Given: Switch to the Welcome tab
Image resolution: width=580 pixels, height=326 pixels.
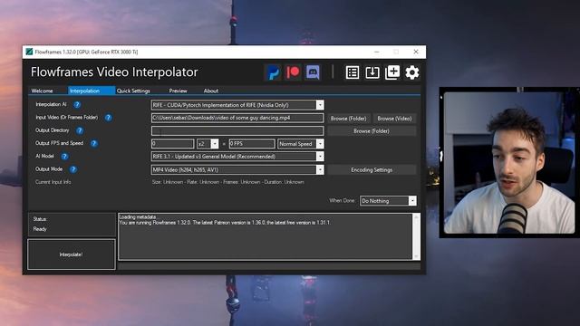Looking at the screenshot, I should [x=42, y=91].
